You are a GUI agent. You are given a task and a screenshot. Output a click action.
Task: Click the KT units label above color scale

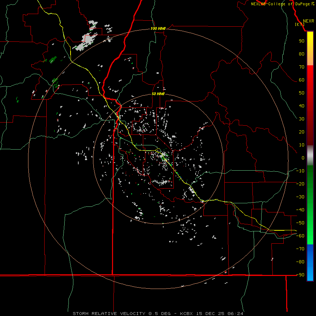300,24
